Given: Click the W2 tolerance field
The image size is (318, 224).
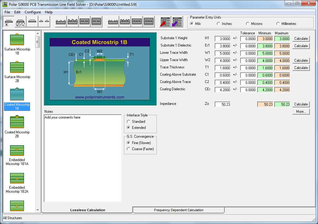Looking at the screenshot, I should [x=248, y=60].
